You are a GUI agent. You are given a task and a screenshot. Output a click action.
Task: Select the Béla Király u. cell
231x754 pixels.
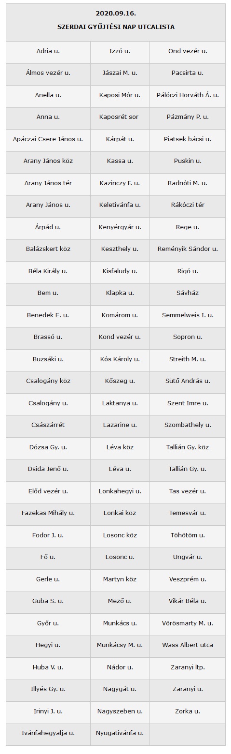(48, 271)
